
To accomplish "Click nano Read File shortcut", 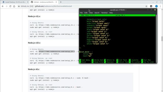I will 97,62.
